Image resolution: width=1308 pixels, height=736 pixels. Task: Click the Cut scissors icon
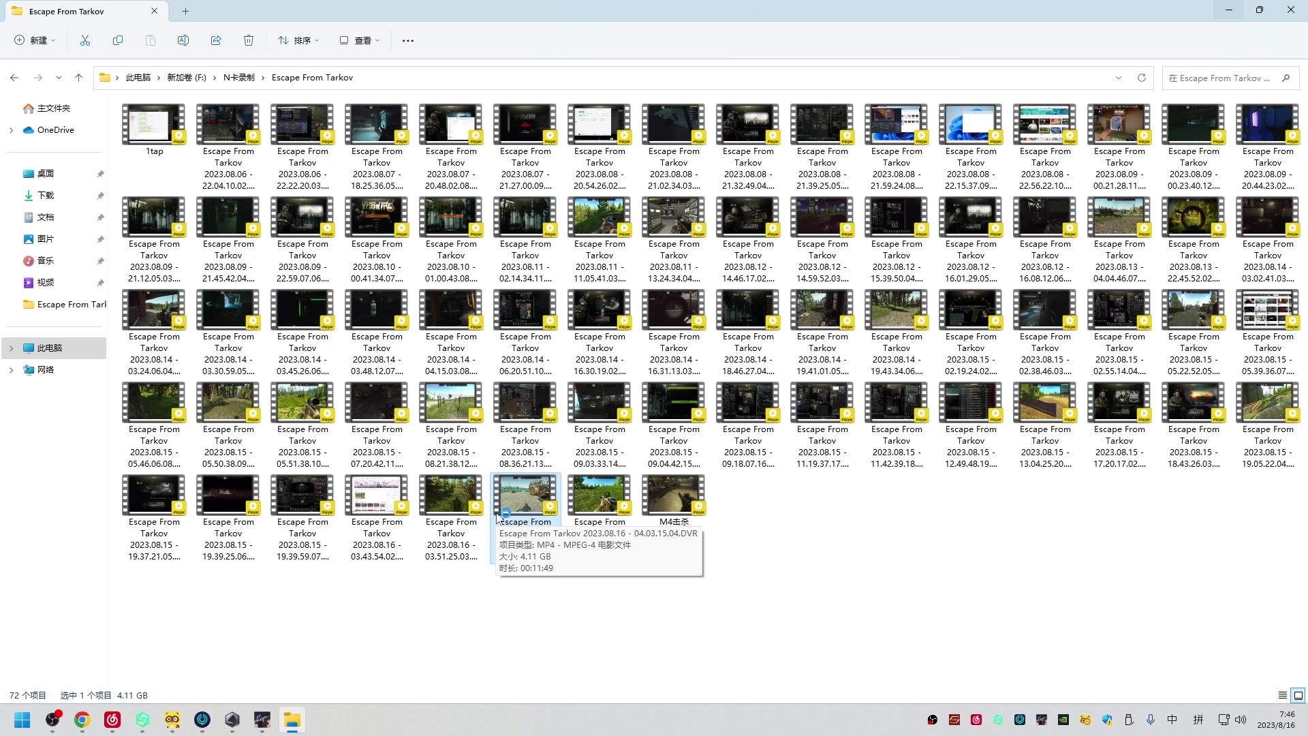[x=85, y=40]
